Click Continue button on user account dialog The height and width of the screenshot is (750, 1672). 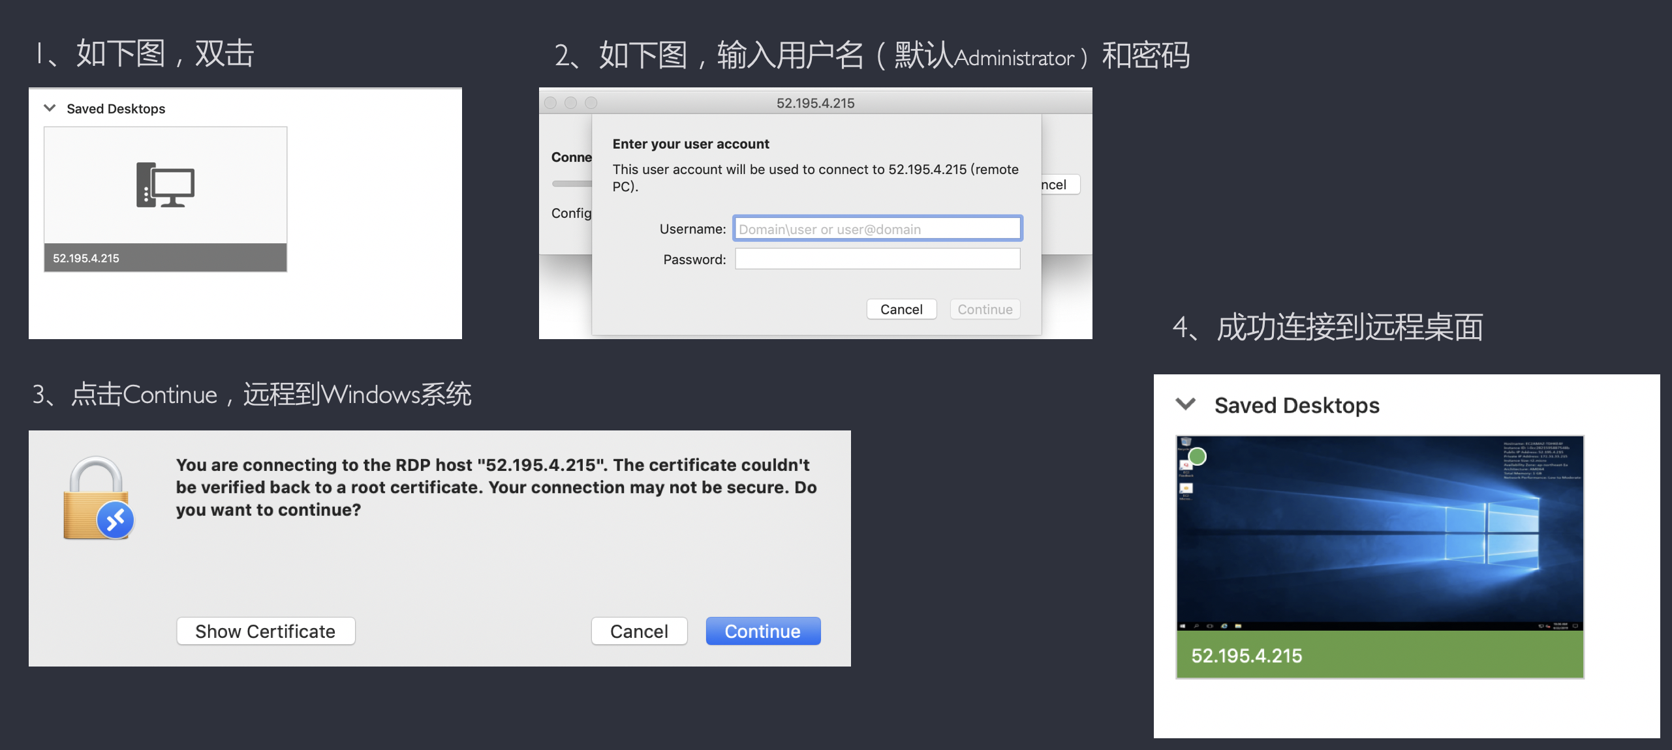(983, 308)
